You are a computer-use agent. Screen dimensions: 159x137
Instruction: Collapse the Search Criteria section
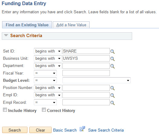click(x=6, y=35)
